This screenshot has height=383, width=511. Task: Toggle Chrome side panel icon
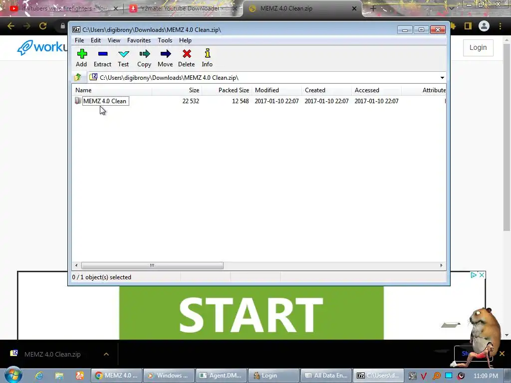(x=468, y=26)
